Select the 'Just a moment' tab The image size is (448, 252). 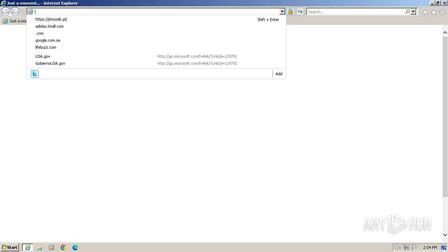click(14, 21)
